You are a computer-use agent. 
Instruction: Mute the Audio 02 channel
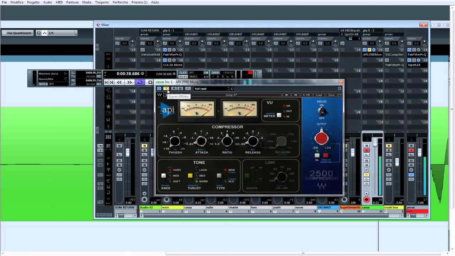pos(144,146)
